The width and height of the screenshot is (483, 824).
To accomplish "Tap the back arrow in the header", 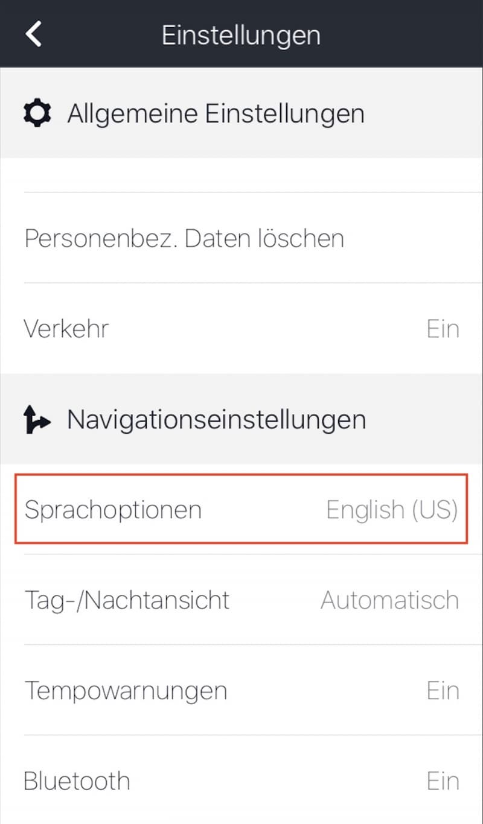I will coord(33,34).
